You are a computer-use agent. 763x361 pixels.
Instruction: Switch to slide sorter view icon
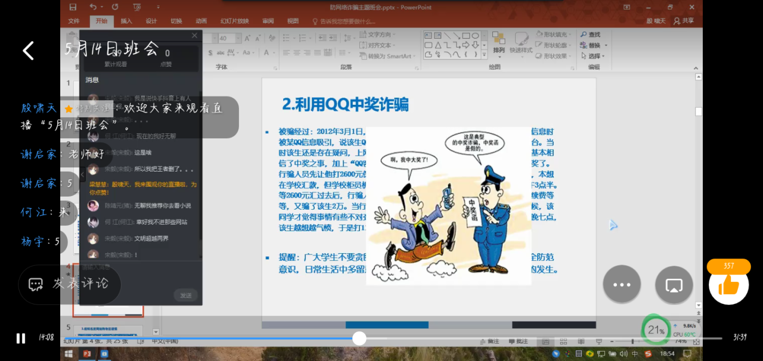click(x=563, y=341)
